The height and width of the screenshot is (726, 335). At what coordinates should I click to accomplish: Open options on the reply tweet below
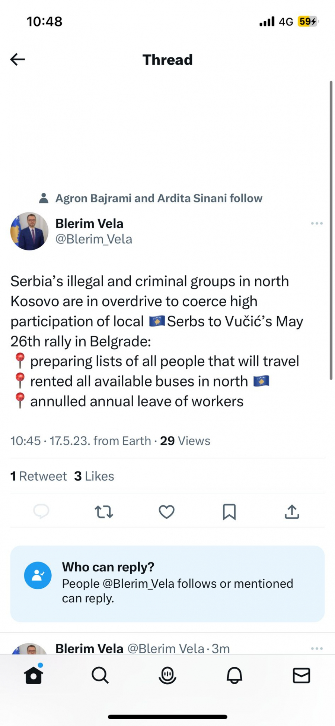click(317, 648)
